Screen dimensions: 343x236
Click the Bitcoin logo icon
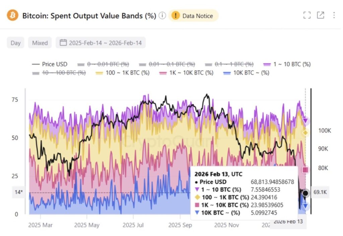(x=13, y=15)
